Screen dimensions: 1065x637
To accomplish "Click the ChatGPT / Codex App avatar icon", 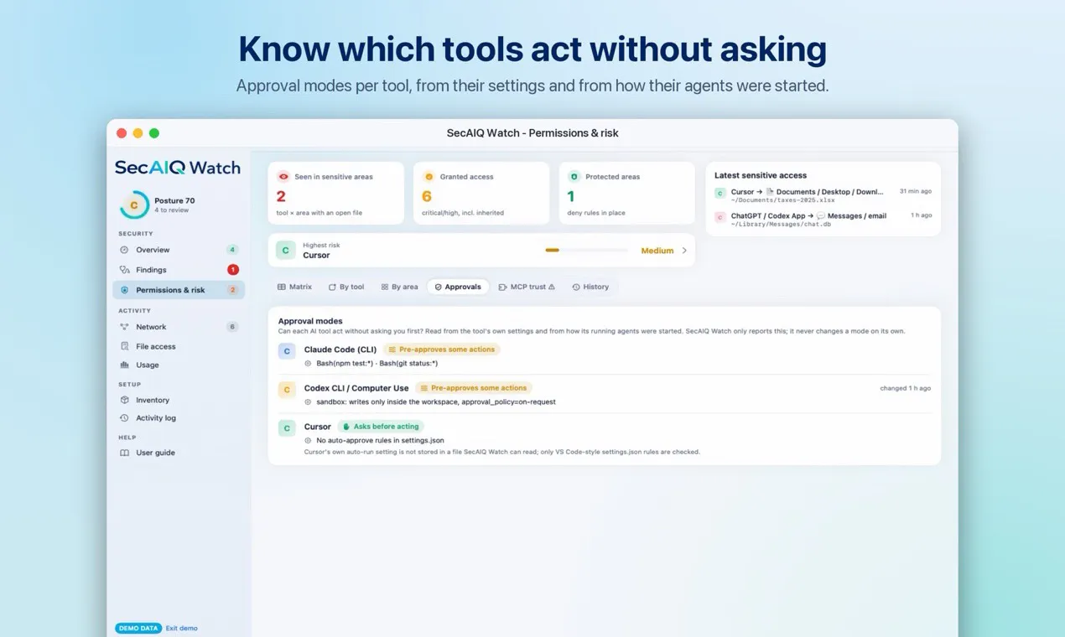I will click(x=720, y=217).
